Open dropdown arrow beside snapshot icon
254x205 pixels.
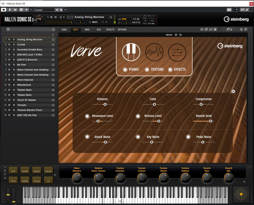[236, 10]
